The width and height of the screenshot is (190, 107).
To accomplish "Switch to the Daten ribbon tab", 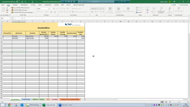I will tap(40, 5).
